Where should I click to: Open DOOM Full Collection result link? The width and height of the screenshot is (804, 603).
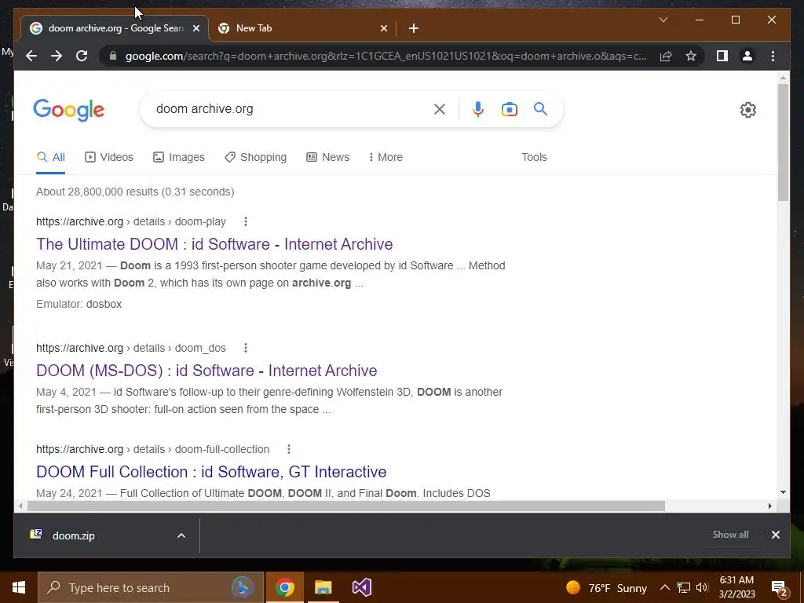coord(211,472)
